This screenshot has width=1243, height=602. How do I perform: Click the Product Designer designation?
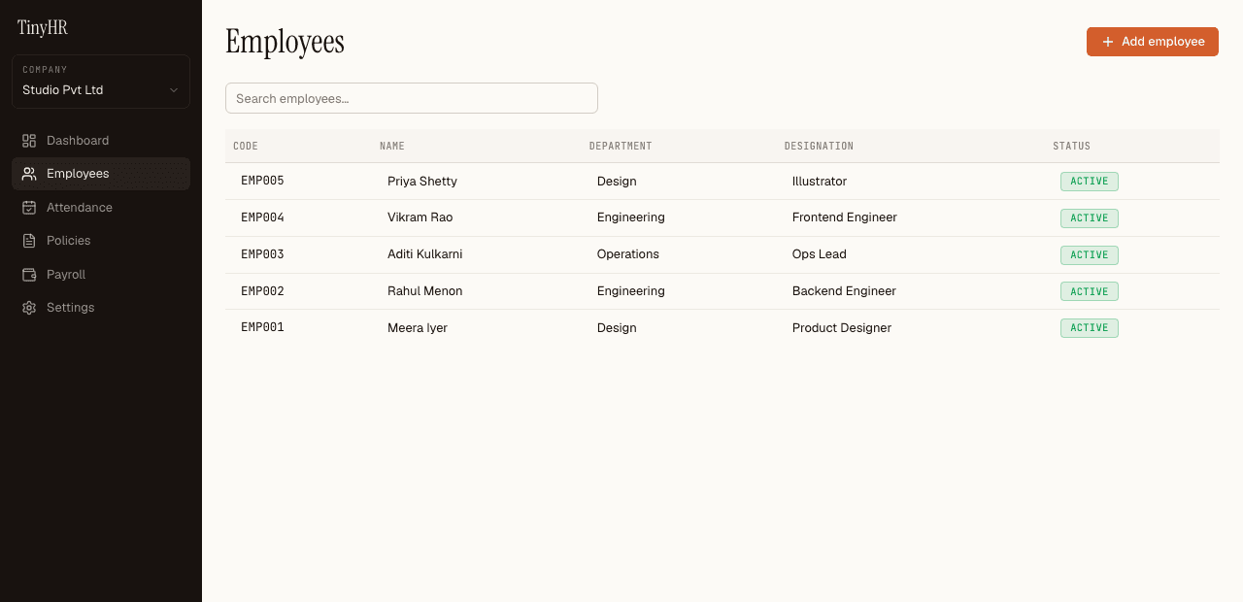[x=842, y=328]
